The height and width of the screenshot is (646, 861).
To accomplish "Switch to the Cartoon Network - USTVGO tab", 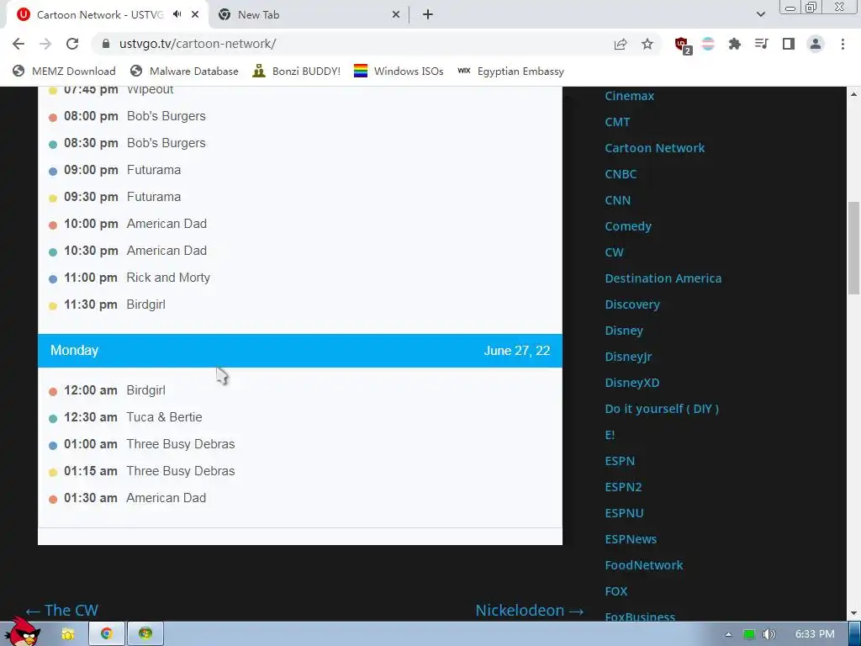I will coord(99,15).
